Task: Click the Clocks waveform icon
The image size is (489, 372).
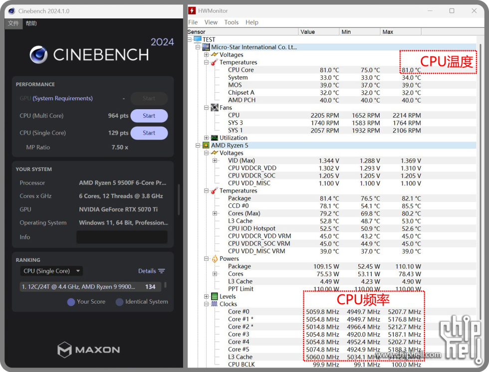Action: [x=214, y=304]
